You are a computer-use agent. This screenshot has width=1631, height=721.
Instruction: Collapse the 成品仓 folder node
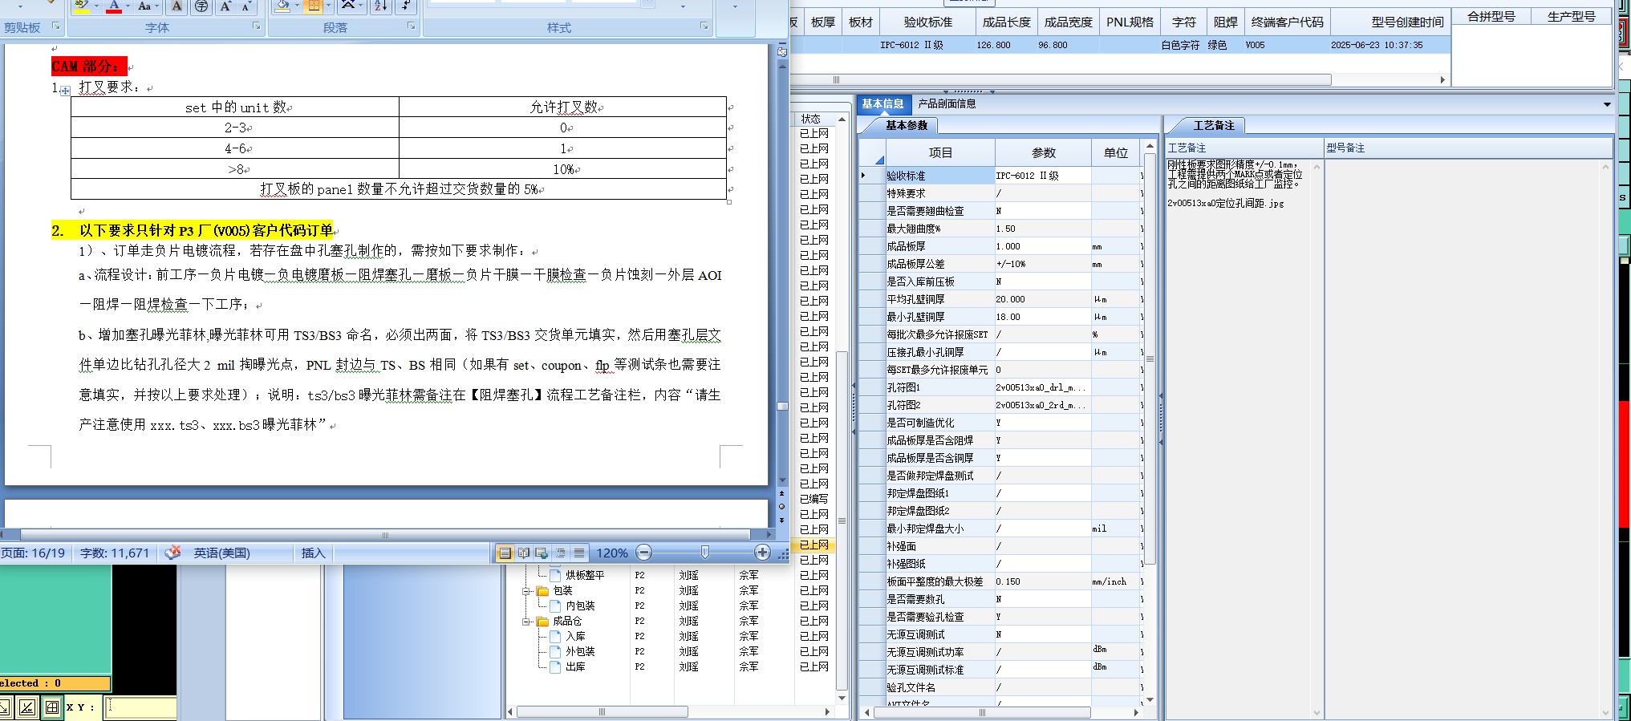coord(527,622)
